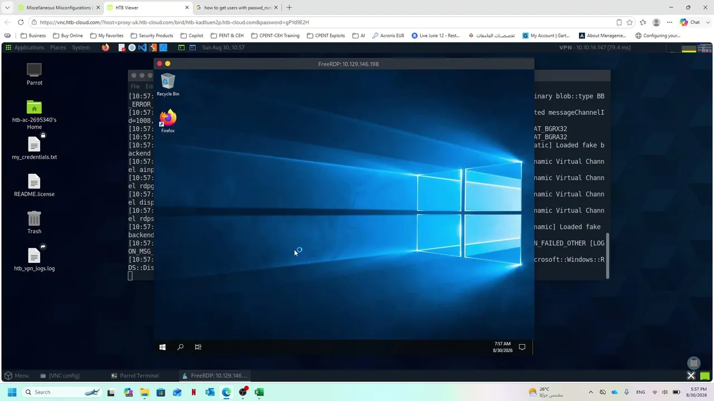Reload the page in Edge

21,22
